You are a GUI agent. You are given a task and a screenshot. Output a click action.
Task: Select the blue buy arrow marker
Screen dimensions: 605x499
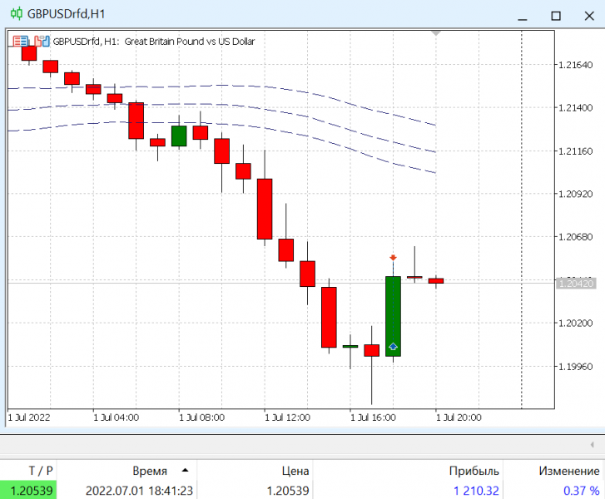pos(393,346)
